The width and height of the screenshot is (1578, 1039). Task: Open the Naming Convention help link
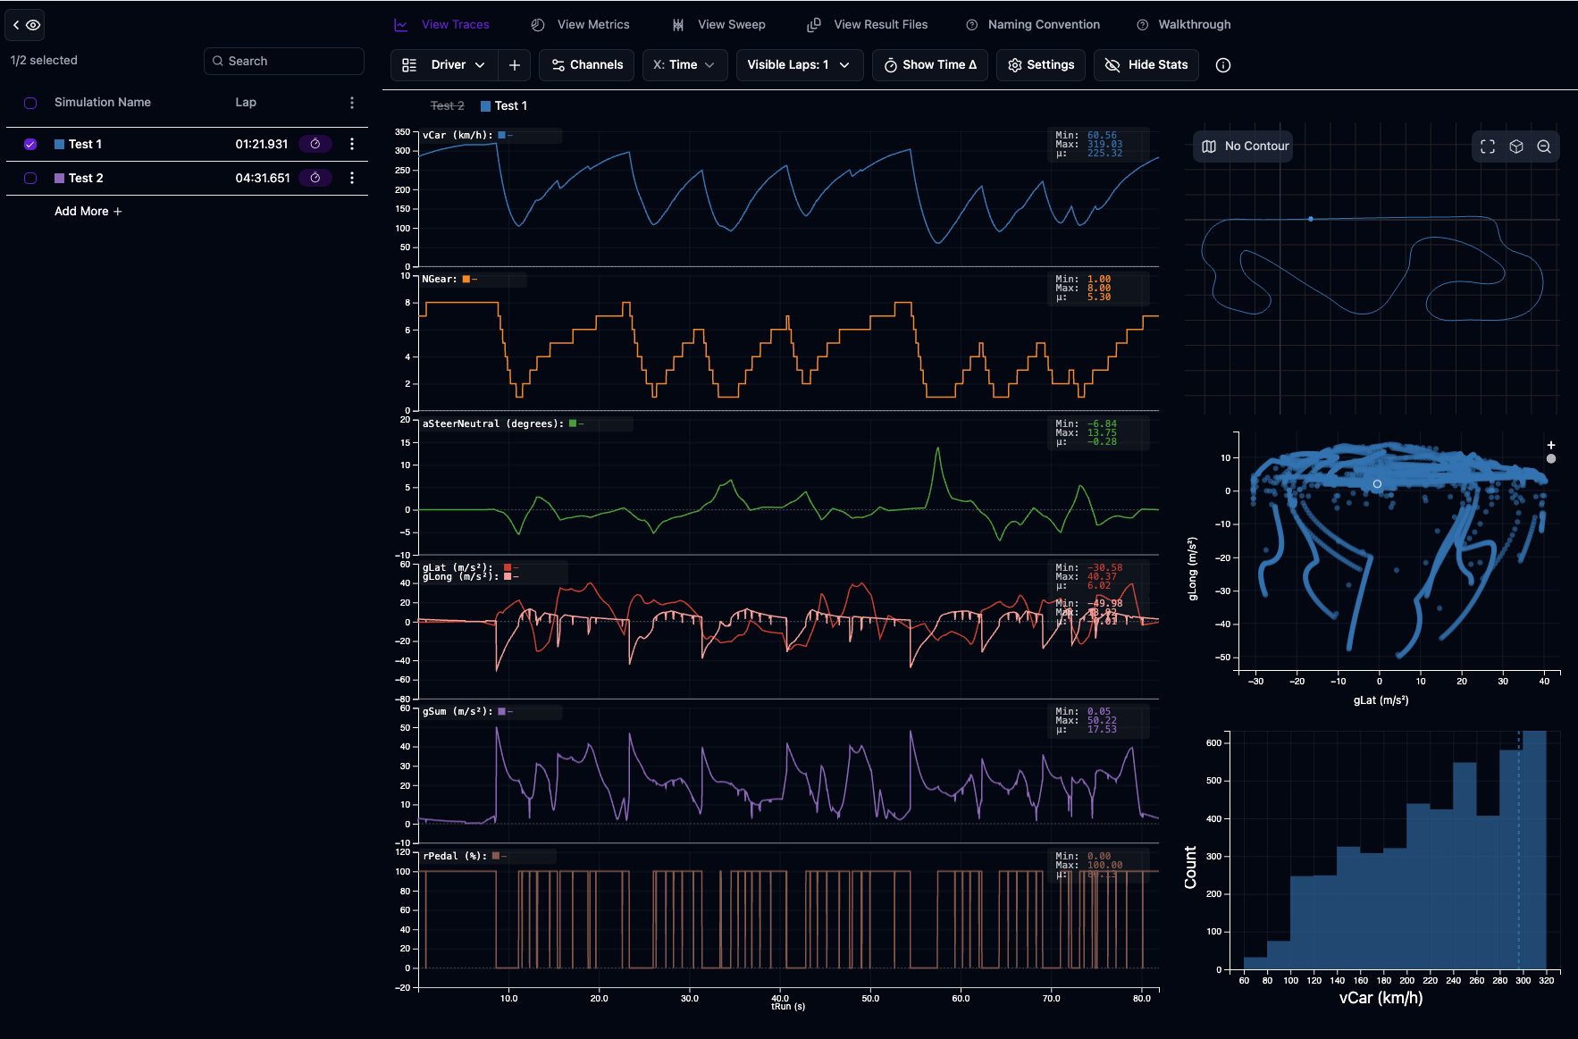[1033, 25]
